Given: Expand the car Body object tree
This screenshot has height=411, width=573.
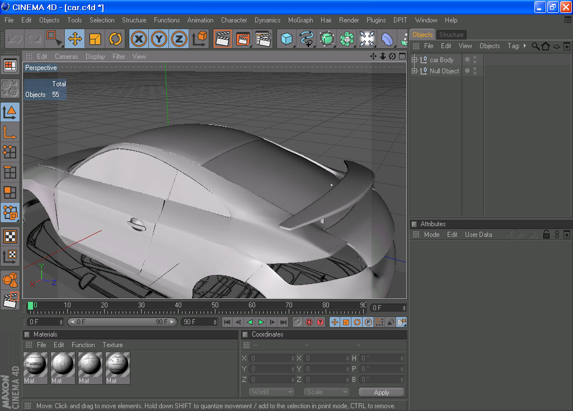Looking at the screenshot, I should (415, 59).
